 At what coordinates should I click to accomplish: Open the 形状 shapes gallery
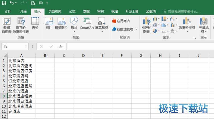click(x=74, y=25)
